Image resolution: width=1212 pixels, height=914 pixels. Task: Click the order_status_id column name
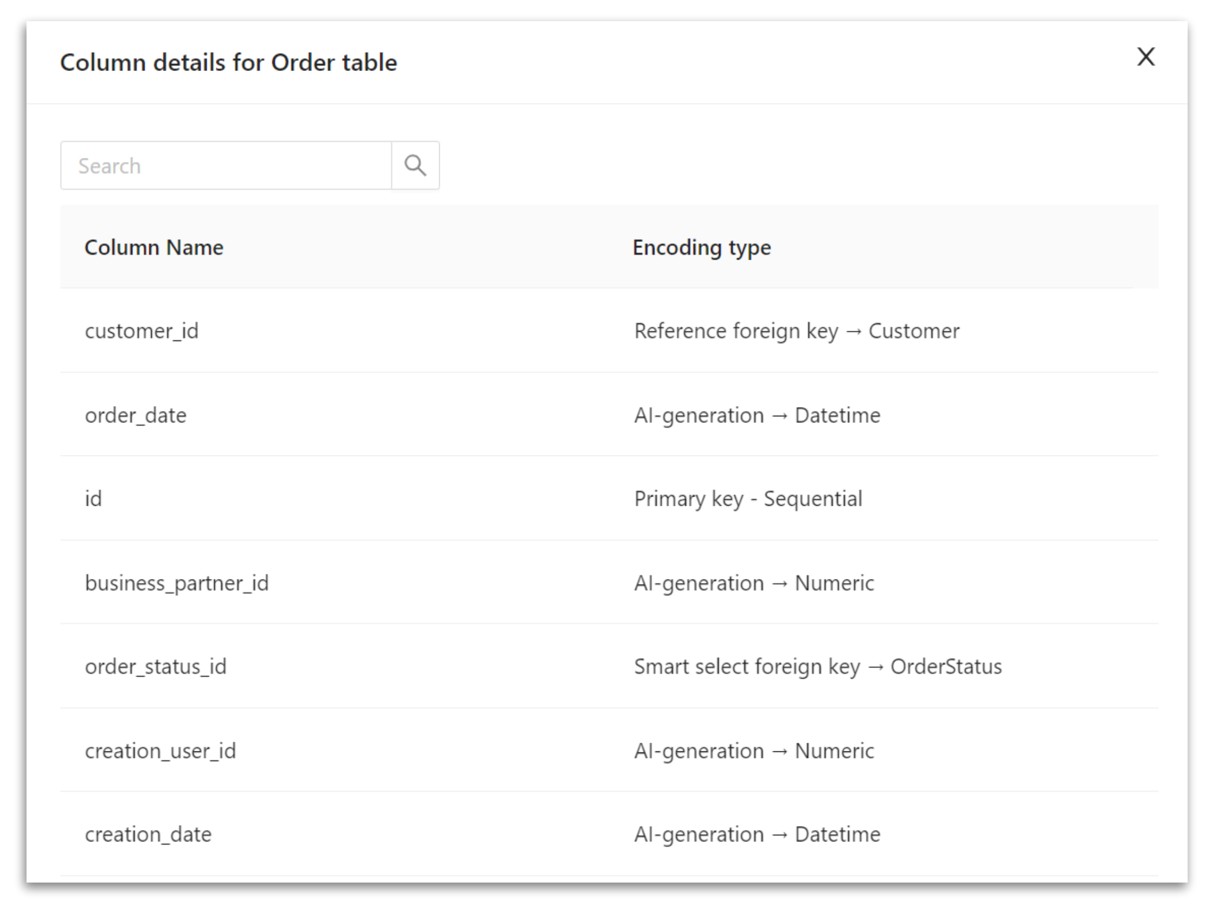point(155,667)
